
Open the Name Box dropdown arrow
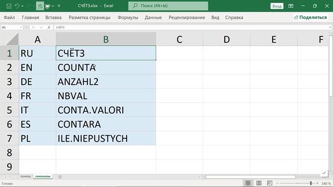(21, 28)
